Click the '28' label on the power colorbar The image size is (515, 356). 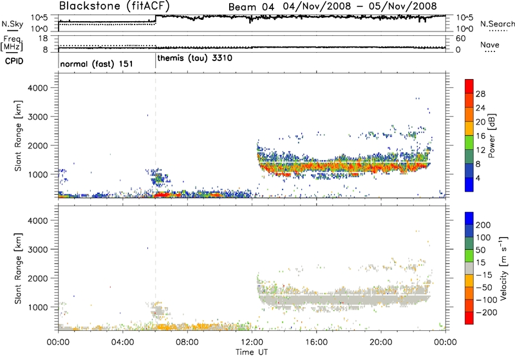(x=480, y=94)
